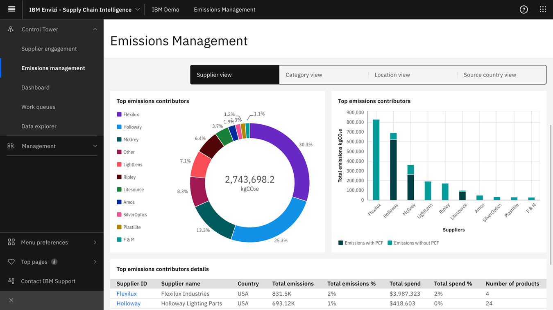The height and width of the screenshot is (310, 553).
Task: Open the help icon in the top bar
Action: point(524,9)
